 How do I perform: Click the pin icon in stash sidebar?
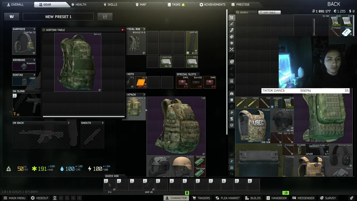pos(231,161)
